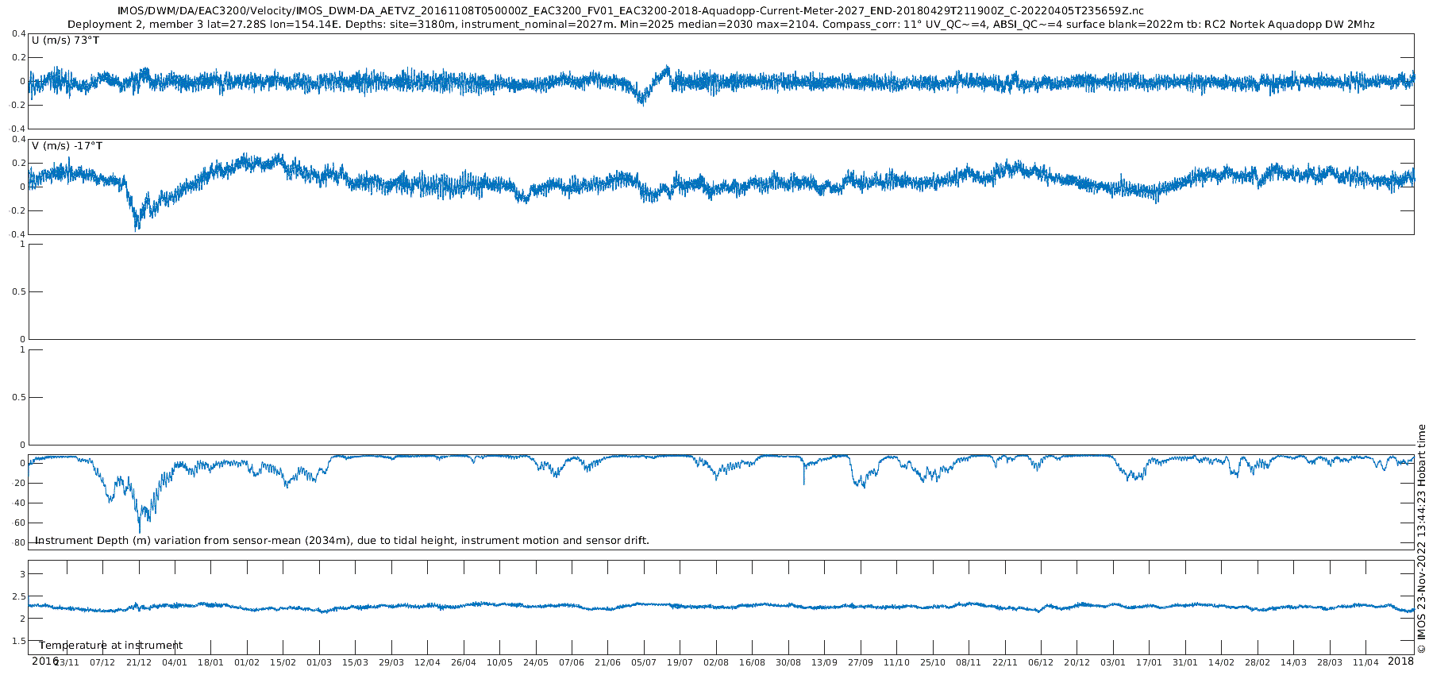Click the 3 tick on temperature axis
1429x675 pixels.
[x=23, y=574]
